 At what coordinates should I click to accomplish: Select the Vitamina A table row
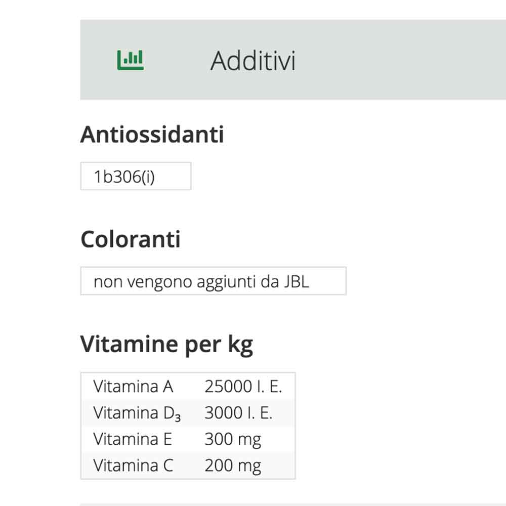(x=187, y=386)
